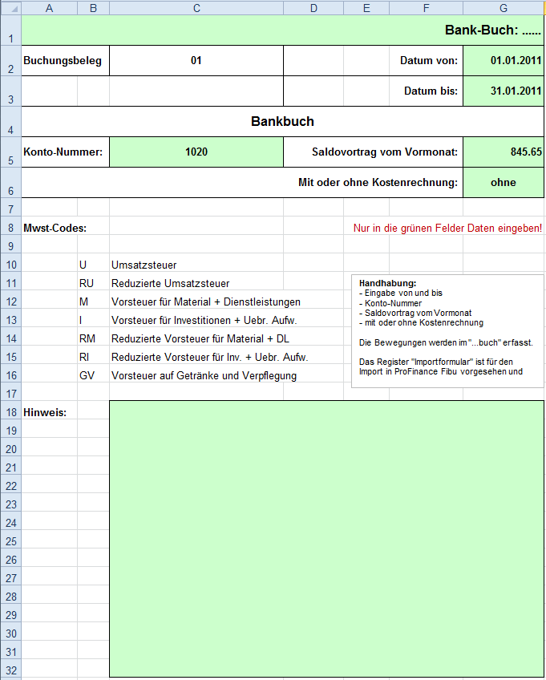The image size is (546, 680).
Task: Select the Handhabung instructions text box
Action: (447, 331)
